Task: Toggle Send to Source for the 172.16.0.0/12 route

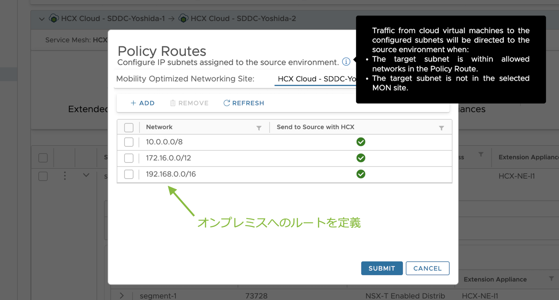Action: [361, 158]
